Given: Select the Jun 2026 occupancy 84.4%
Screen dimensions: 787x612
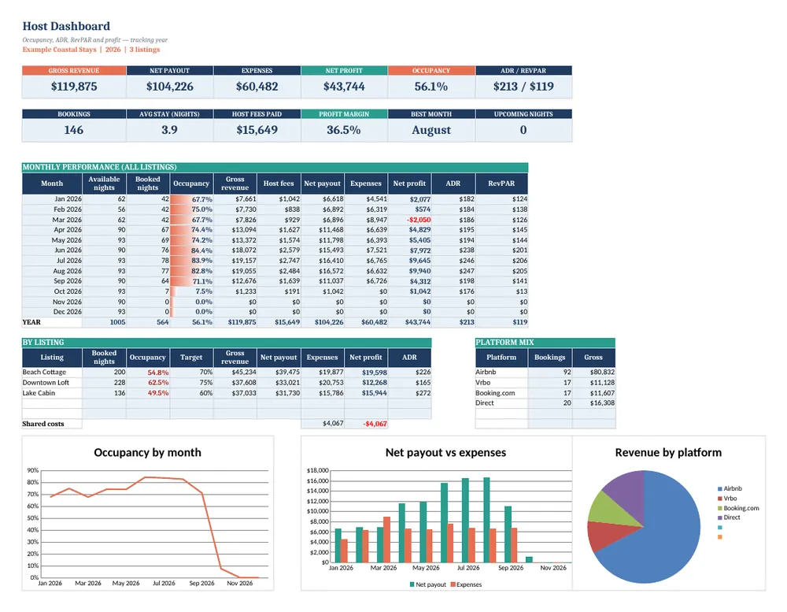Looking at the screenshot, I should pos(201,250).
